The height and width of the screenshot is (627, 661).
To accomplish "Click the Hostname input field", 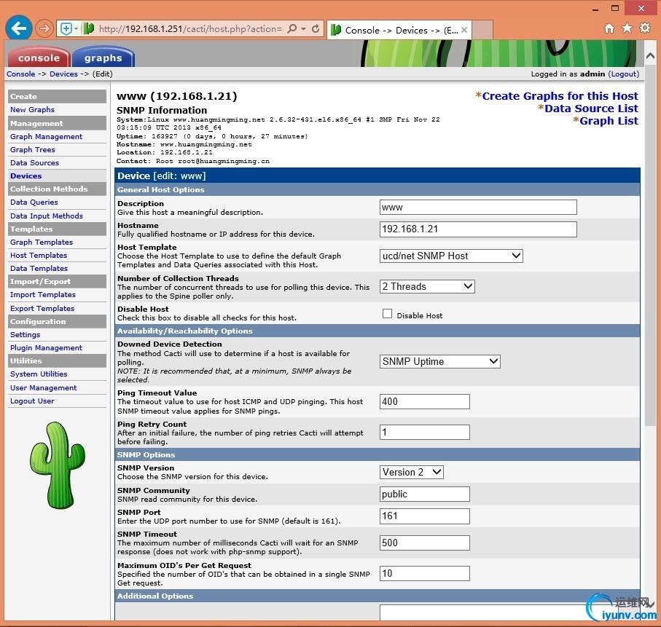I will tap(478, 229).
